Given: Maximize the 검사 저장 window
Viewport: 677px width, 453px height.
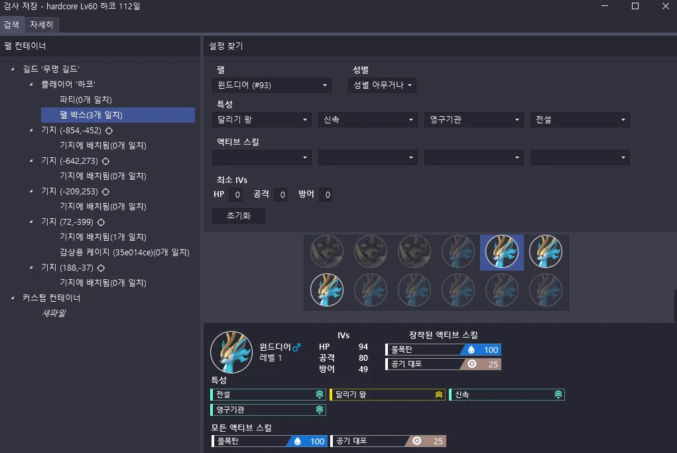Looking at the screenshot, I should click(635, 6).
